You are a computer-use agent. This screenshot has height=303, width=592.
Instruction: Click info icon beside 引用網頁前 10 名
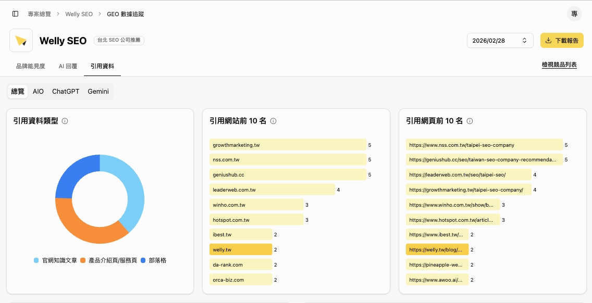click(x=470, y=121)
